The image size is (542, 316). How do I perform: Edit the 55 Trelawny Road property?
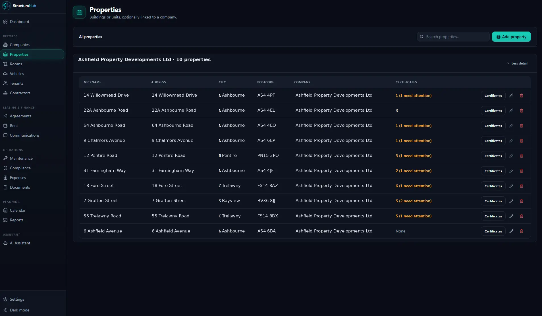511,216
